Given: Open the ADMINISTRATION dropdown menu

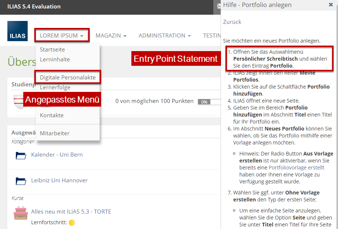Looking at the screenshot, I should pos(165,35).
